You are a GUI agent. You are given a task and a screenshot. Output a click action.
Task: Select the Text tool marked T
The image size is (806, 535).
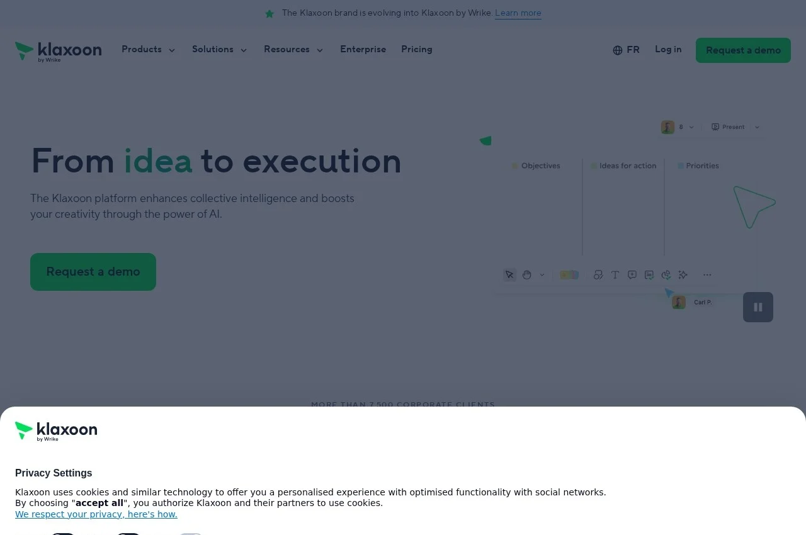tap(615, 275)
